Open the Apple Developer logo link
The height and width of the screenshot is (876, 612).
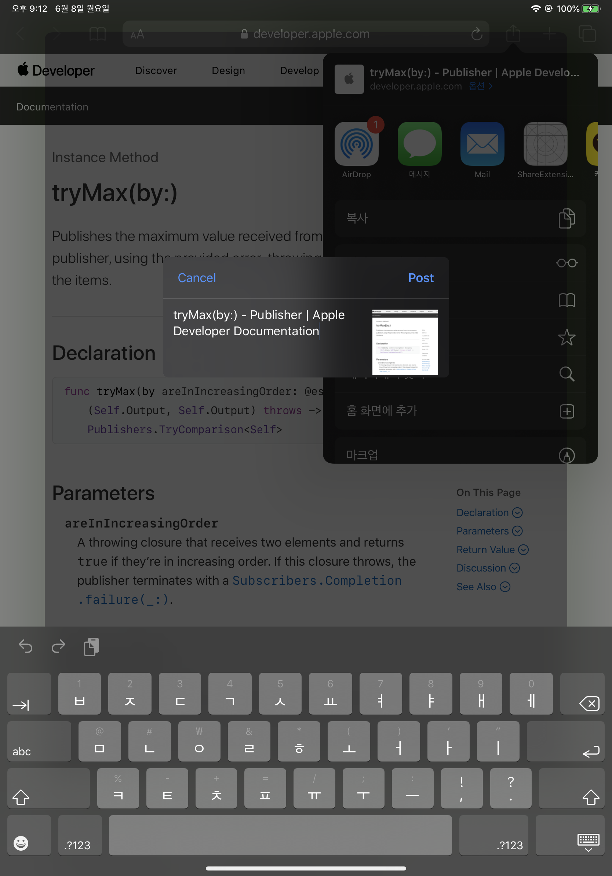pyautogui.click(x=56, y=70)
